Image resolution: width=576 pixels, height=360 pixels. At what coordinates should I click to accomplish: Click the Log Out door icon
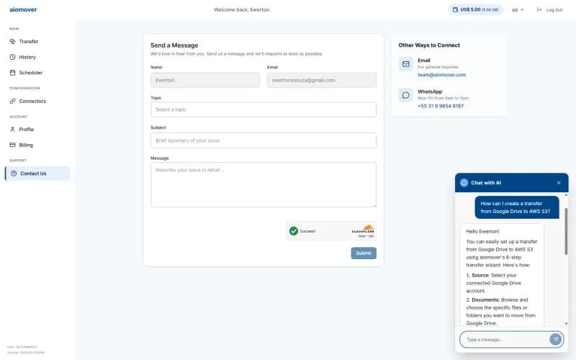tap(539, 9)
